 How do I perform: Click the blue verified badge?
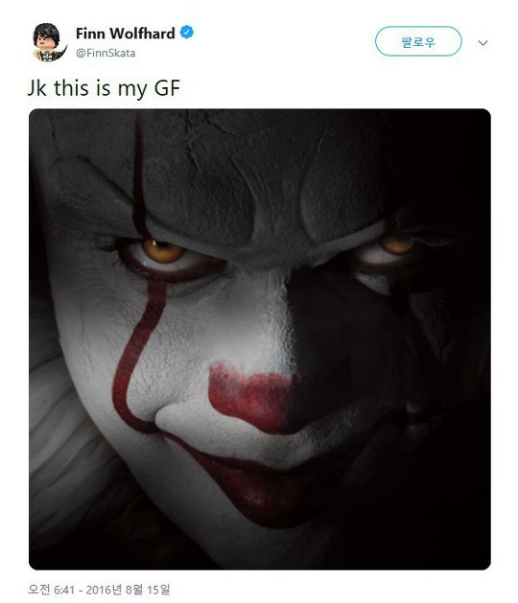pos(187,33)
